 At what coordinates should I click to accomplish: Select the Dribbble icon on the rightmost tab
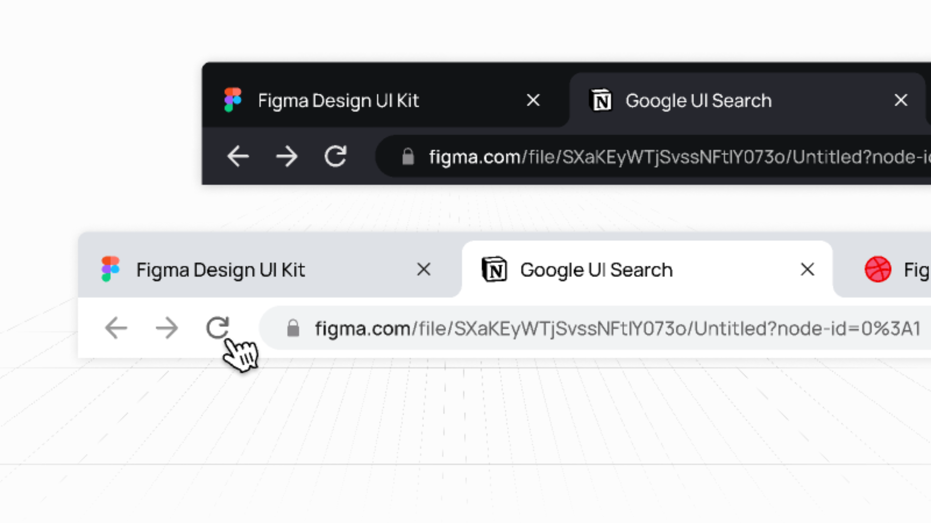pos(878,269)
